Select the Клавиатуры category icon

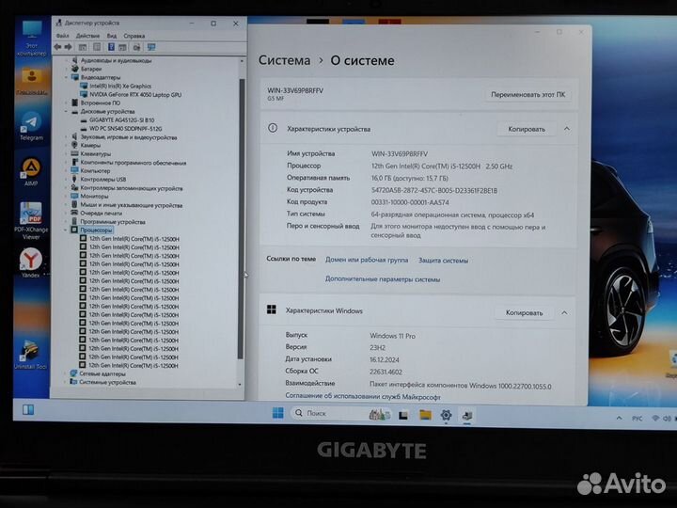point(74,153)
